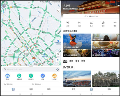The height and width of the screenshot is (96, 120).
Task: Tap the route directions arrow button
Action: click(58, 60)
